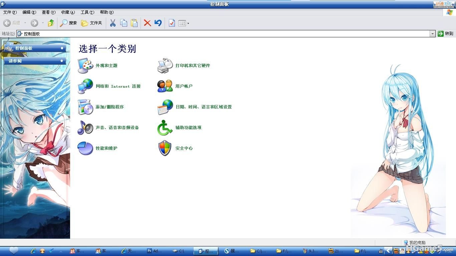Switch to the 9.J... taskbar button
456x256 pixels.
(311, 251)
